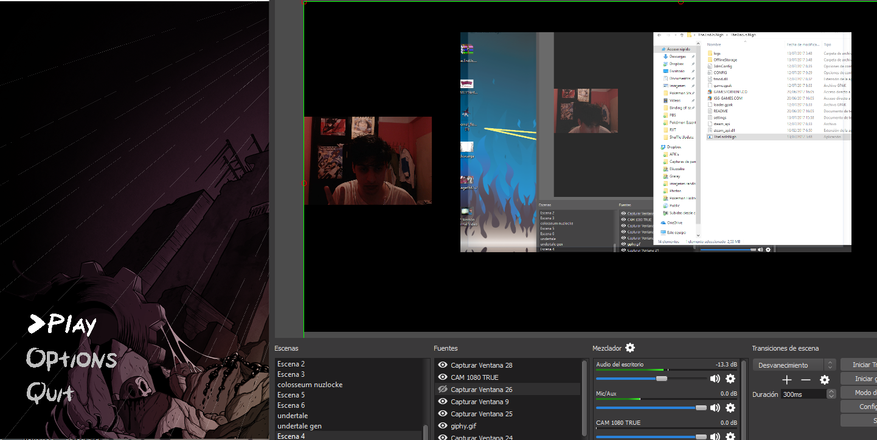The width and height of the screenshot is (877, 440).
Task: Click the Iniciar grabación button
Action: tap(859, 379)
